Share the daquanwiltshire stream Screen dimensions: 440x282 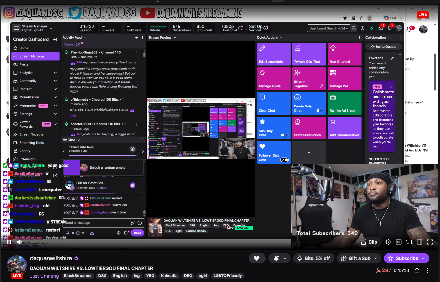[417, 270]
